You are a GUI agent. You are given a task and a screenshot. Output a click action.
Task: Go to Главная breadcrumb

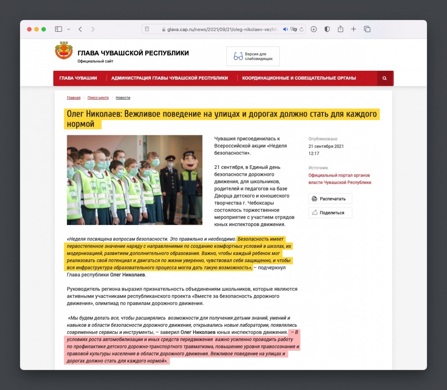point(74,98)
